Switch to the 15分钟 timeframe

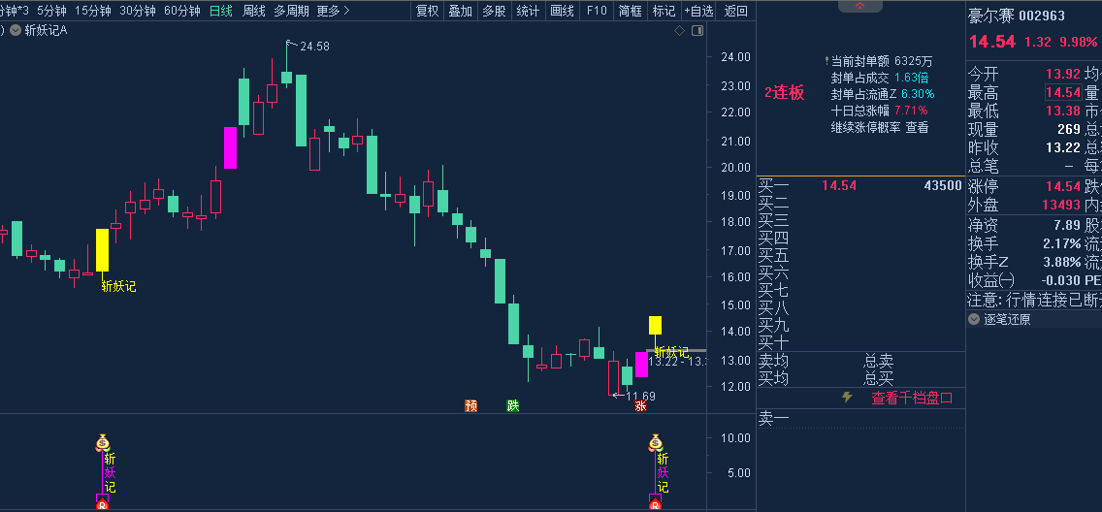pos(93,11)
